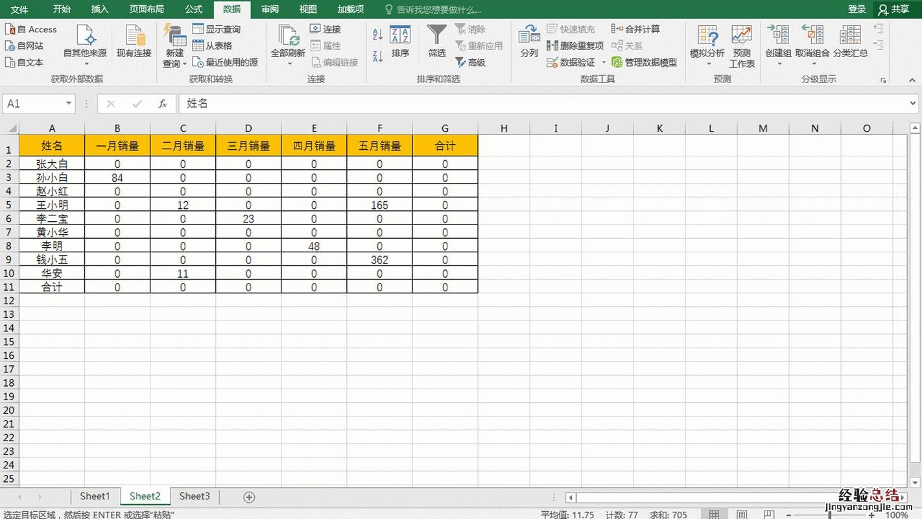Screen dimensions: 922x519
Task: Switch to Normal view in status bar
Action: (714, 514)
